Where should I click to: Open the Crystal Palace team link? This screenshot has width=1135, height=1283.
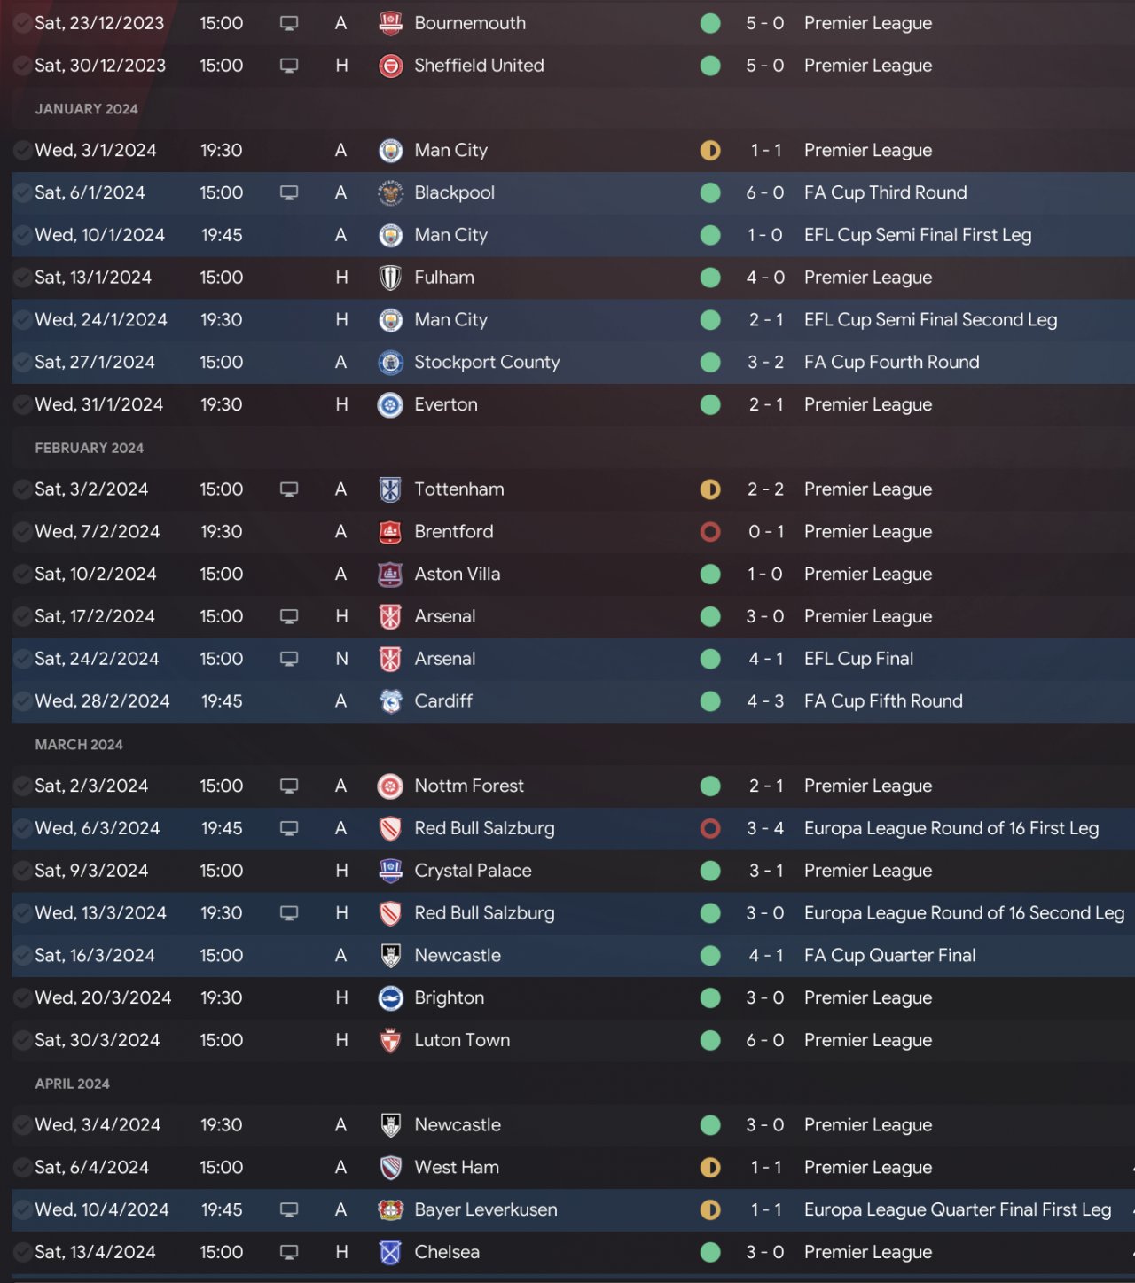pos(473,871)
